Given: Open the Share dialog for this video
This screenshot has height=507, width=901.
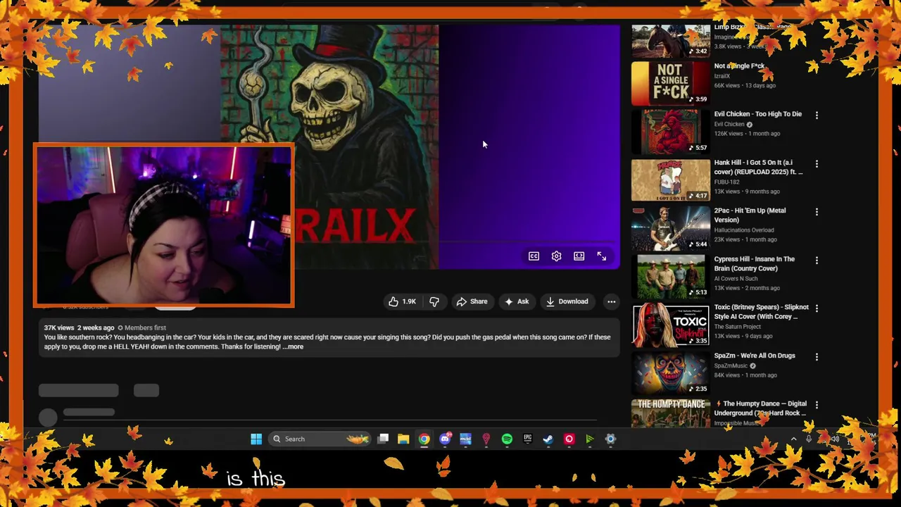Looking at the screenshot, I should 472,301.
